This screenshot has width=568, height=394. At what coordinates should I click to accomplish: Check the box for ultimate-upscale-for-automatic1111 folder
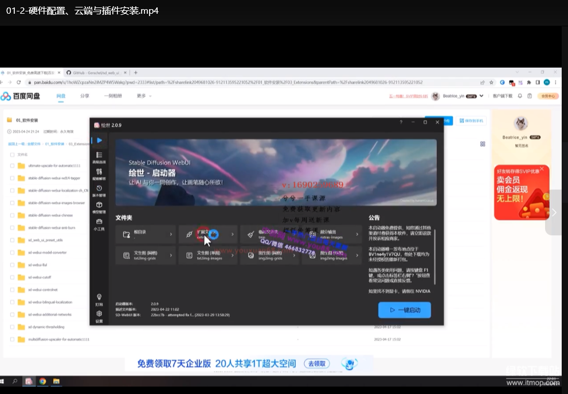[13, 166]
